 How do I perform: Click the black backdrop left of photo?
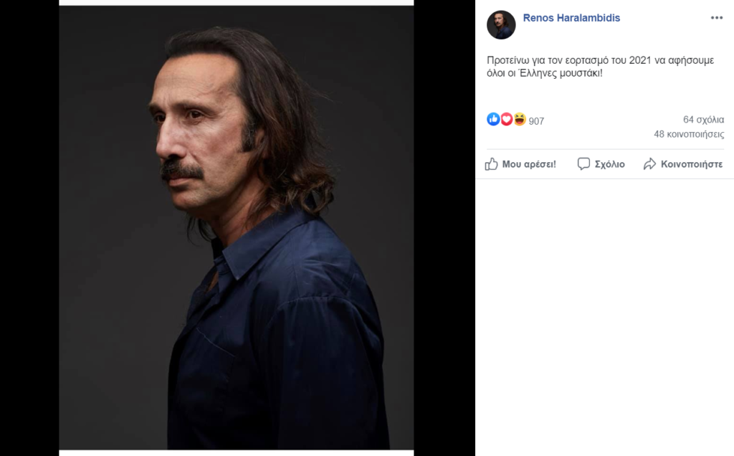[29, 228]
